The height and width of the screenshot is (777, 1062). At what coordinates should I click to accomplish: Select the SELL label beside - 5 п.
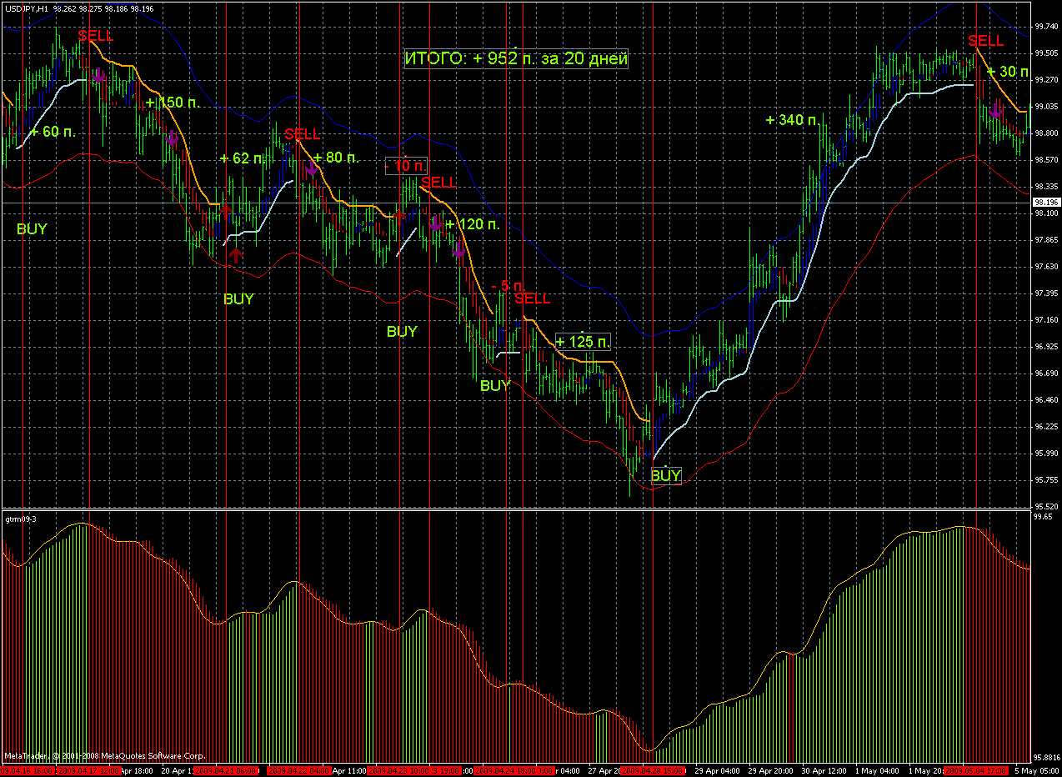coord(533,298)
